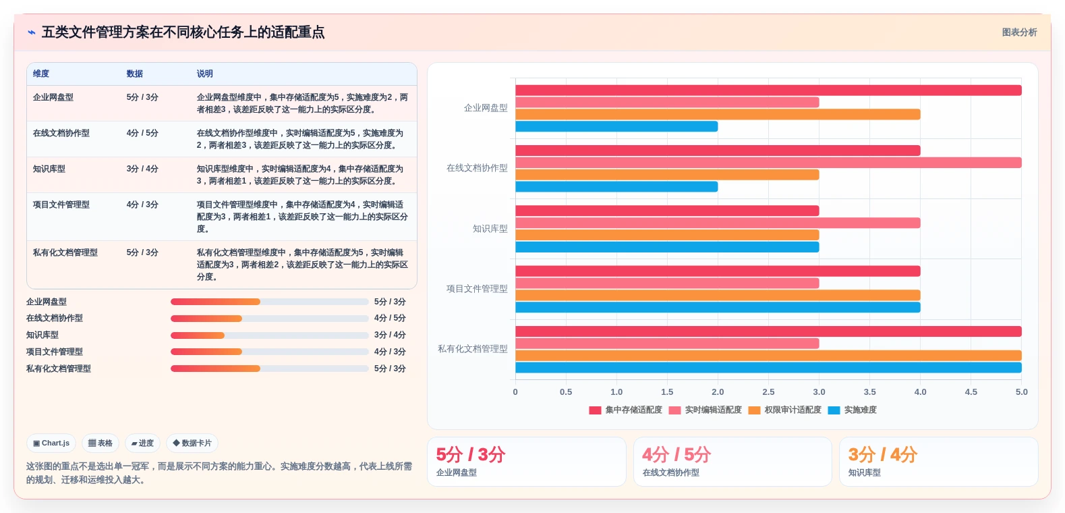Image resolution: width=1065 pixels, height=513 pixels.
Task: Click the 私有化文档管理型 progress bar
Action: (270, 369)
